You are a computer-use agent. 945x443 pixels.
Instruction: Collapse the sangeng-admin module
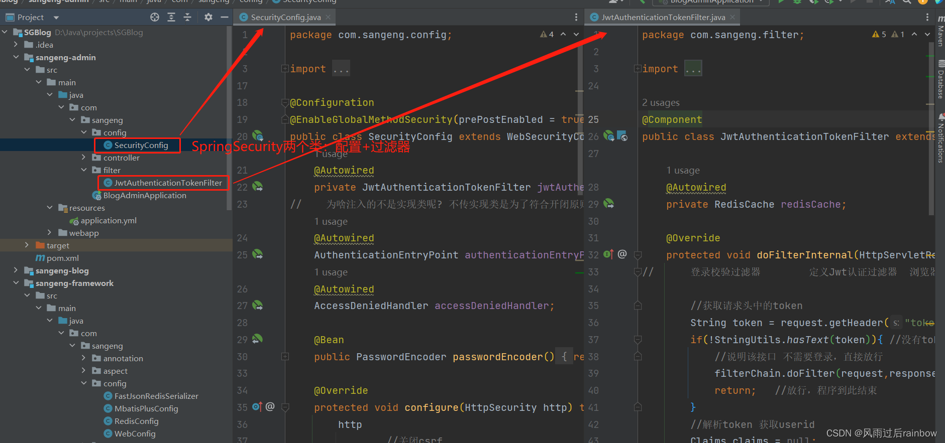tap(16, 57)
